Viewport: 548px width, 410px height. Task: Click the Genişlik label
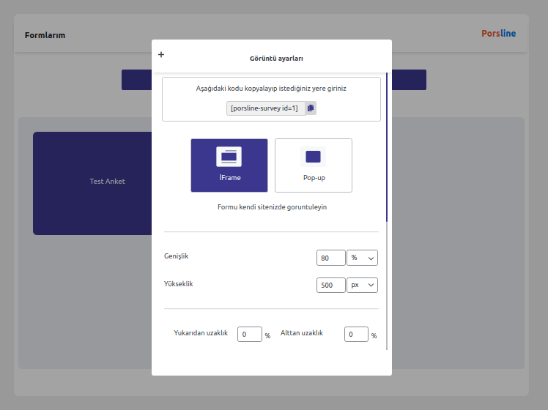coord(176,256)
